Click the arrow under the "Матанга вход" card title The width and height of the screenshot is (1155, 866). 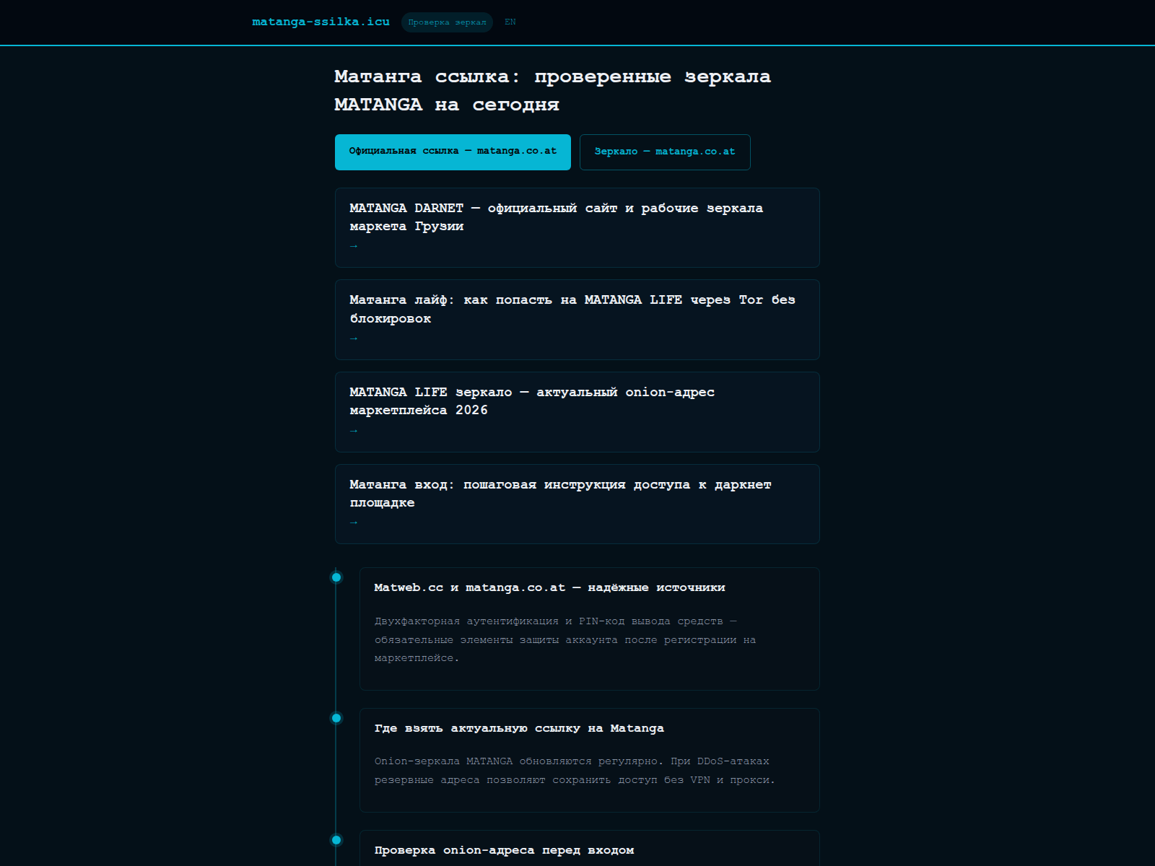pyautogui.click(x=354, y=522)
